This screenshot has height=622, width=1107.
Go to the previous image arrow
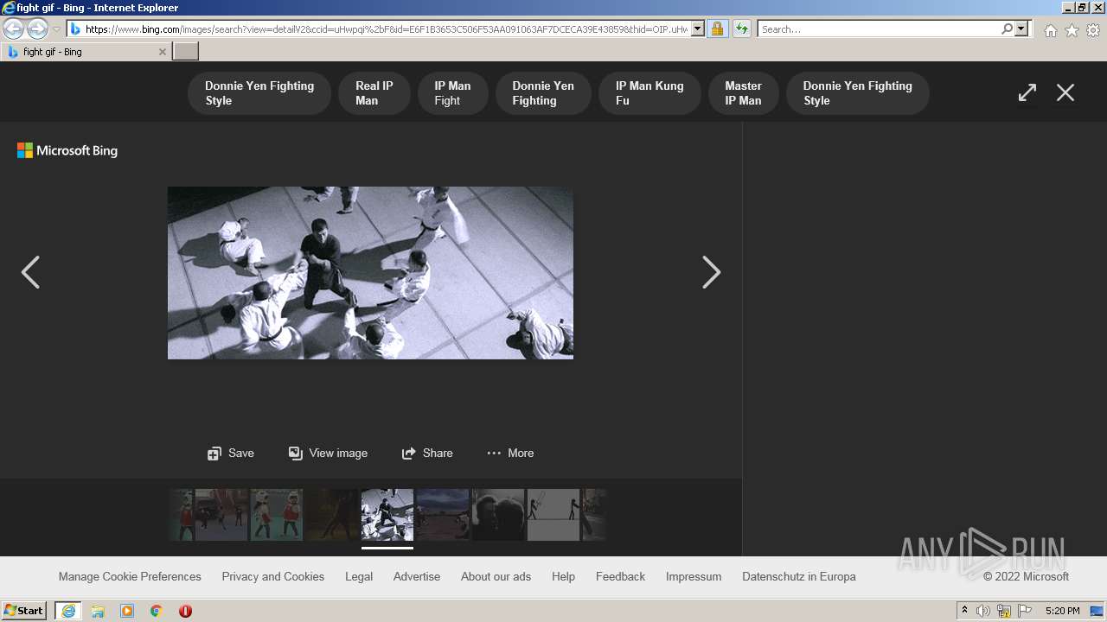[x=30, y=272]
